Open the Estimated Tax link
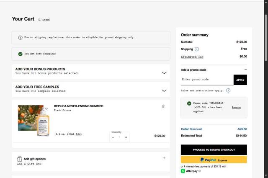 192,57
